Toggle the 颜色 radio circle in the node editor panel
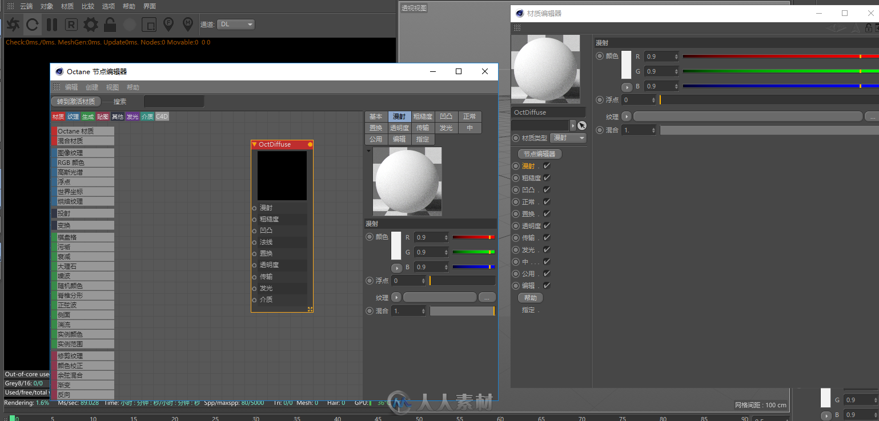879x421 pixels. pyautogui.click(x=370, y=237)
